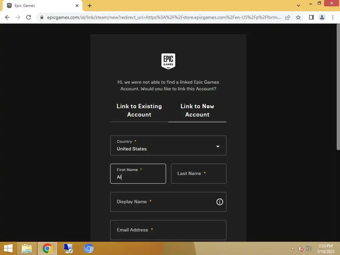Screen dimensions: 340x255
Task: Select the Link to New Account tab
Action: [197, 110]
